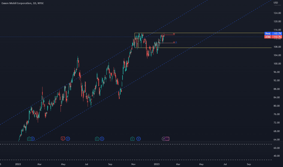Click the 60.00 value in the lower pane scale

pyautogui.click(x=277, y=148)
